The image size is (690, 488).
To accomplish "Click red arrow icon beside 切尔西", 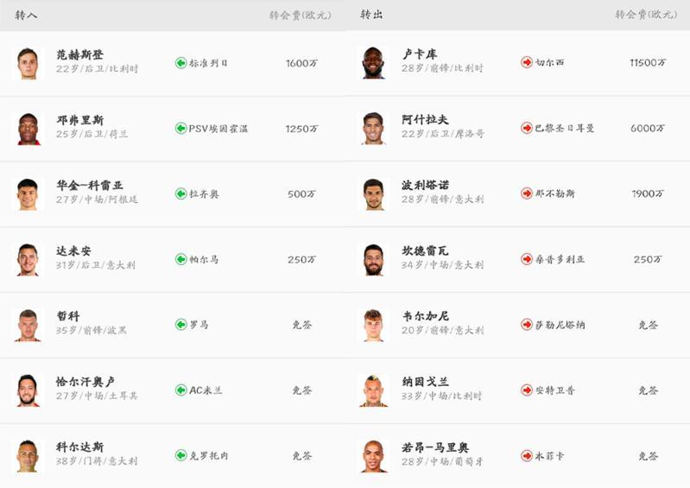I will [527, 62].
